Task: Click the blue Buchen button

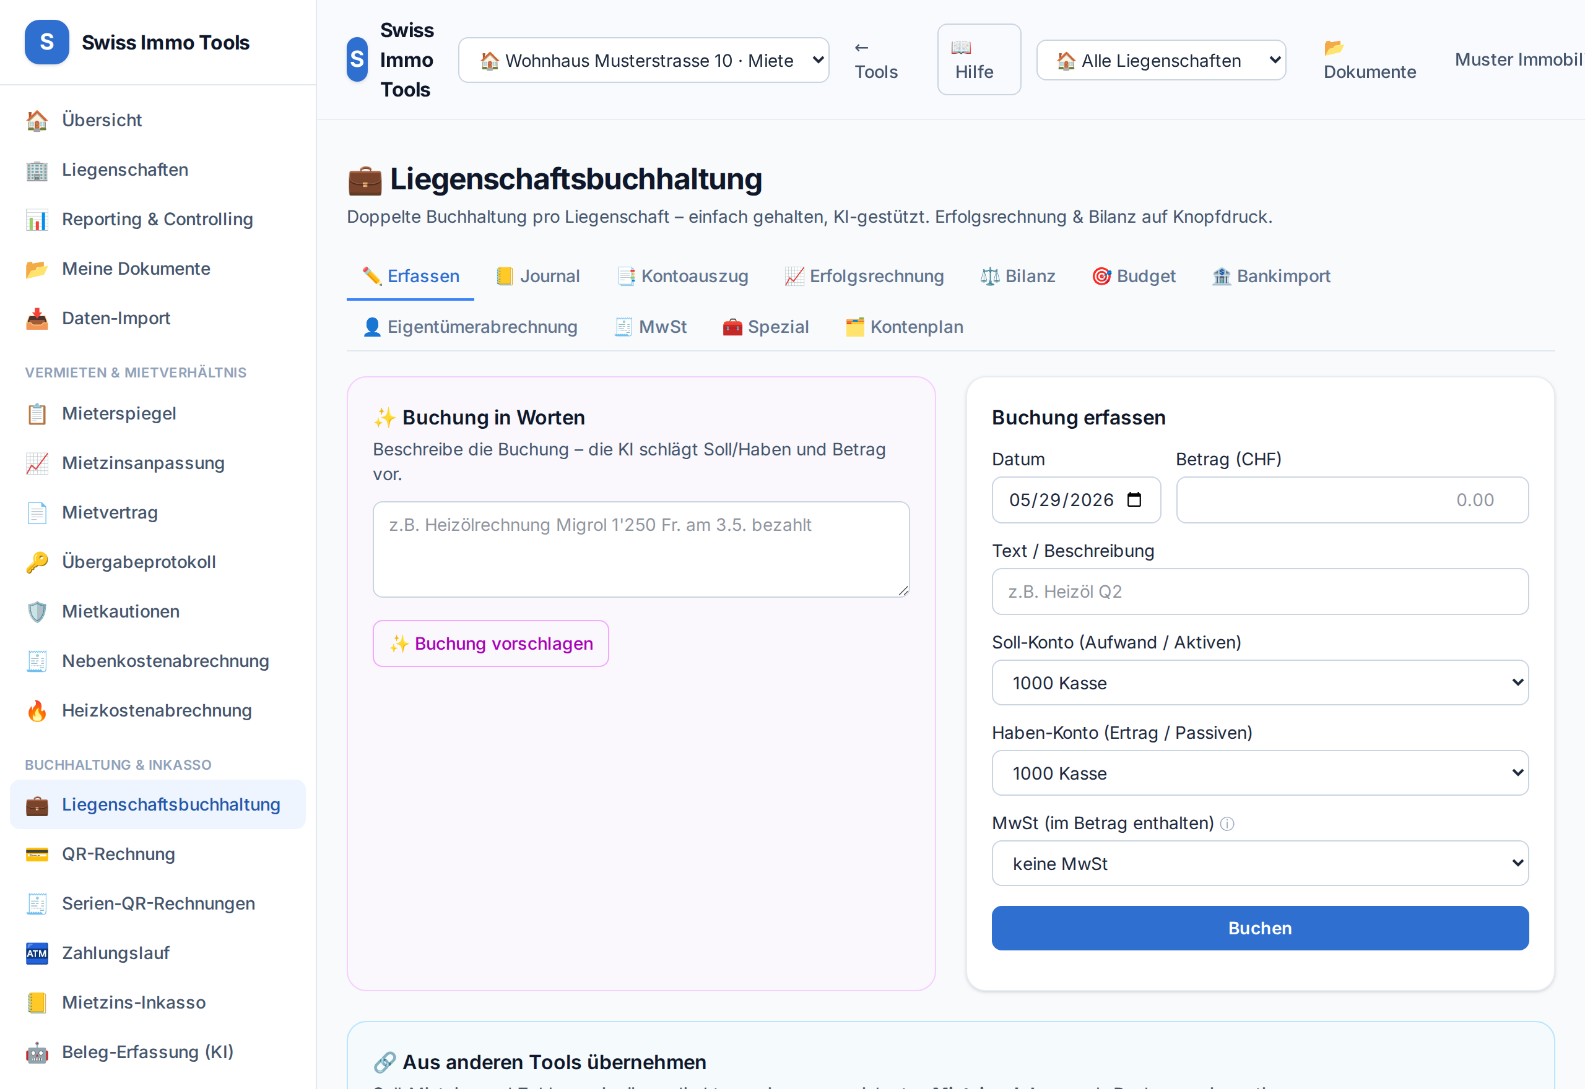Action: (x=1260, y=928)
